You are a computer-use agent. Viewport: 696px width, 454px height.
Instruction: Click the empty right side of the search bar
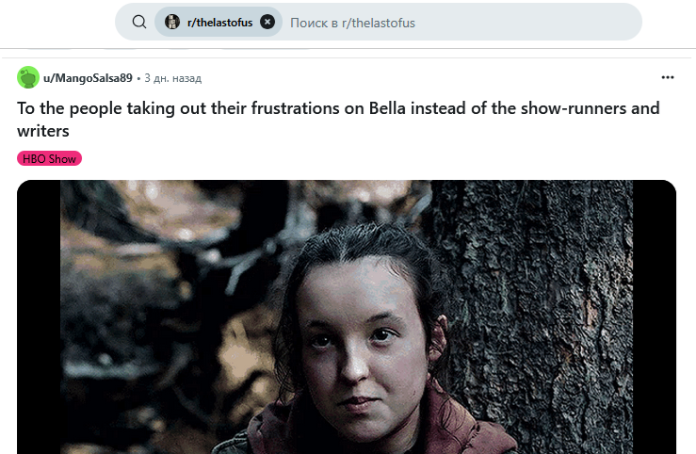click(533, 23)
